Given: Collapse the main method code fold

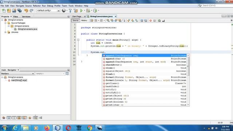Looking at the screenshot, I should [x=78, y=40].
